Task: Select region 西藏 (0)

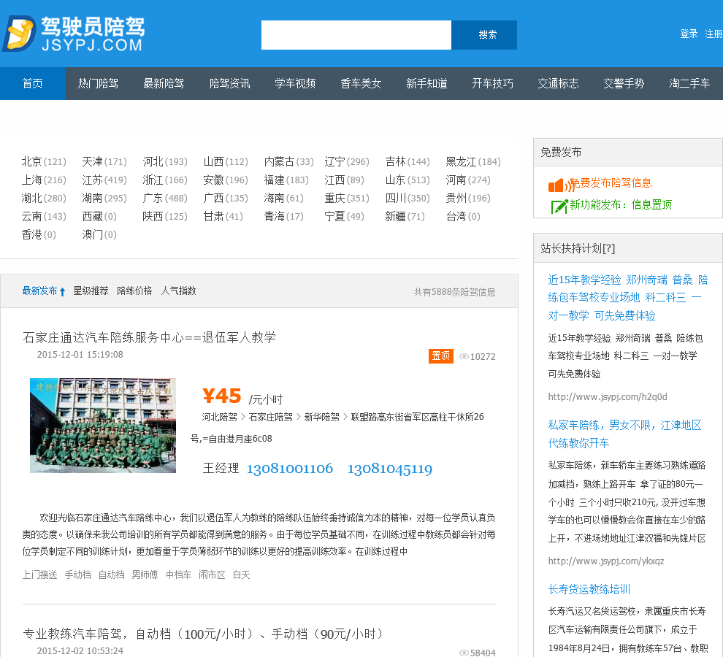Action: pos(99,216)
